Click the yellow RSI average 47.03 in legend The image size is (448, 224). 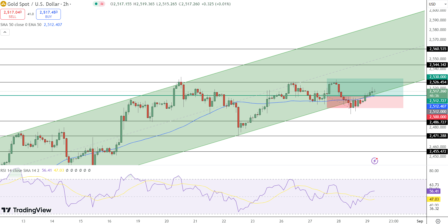coord(59,170)
